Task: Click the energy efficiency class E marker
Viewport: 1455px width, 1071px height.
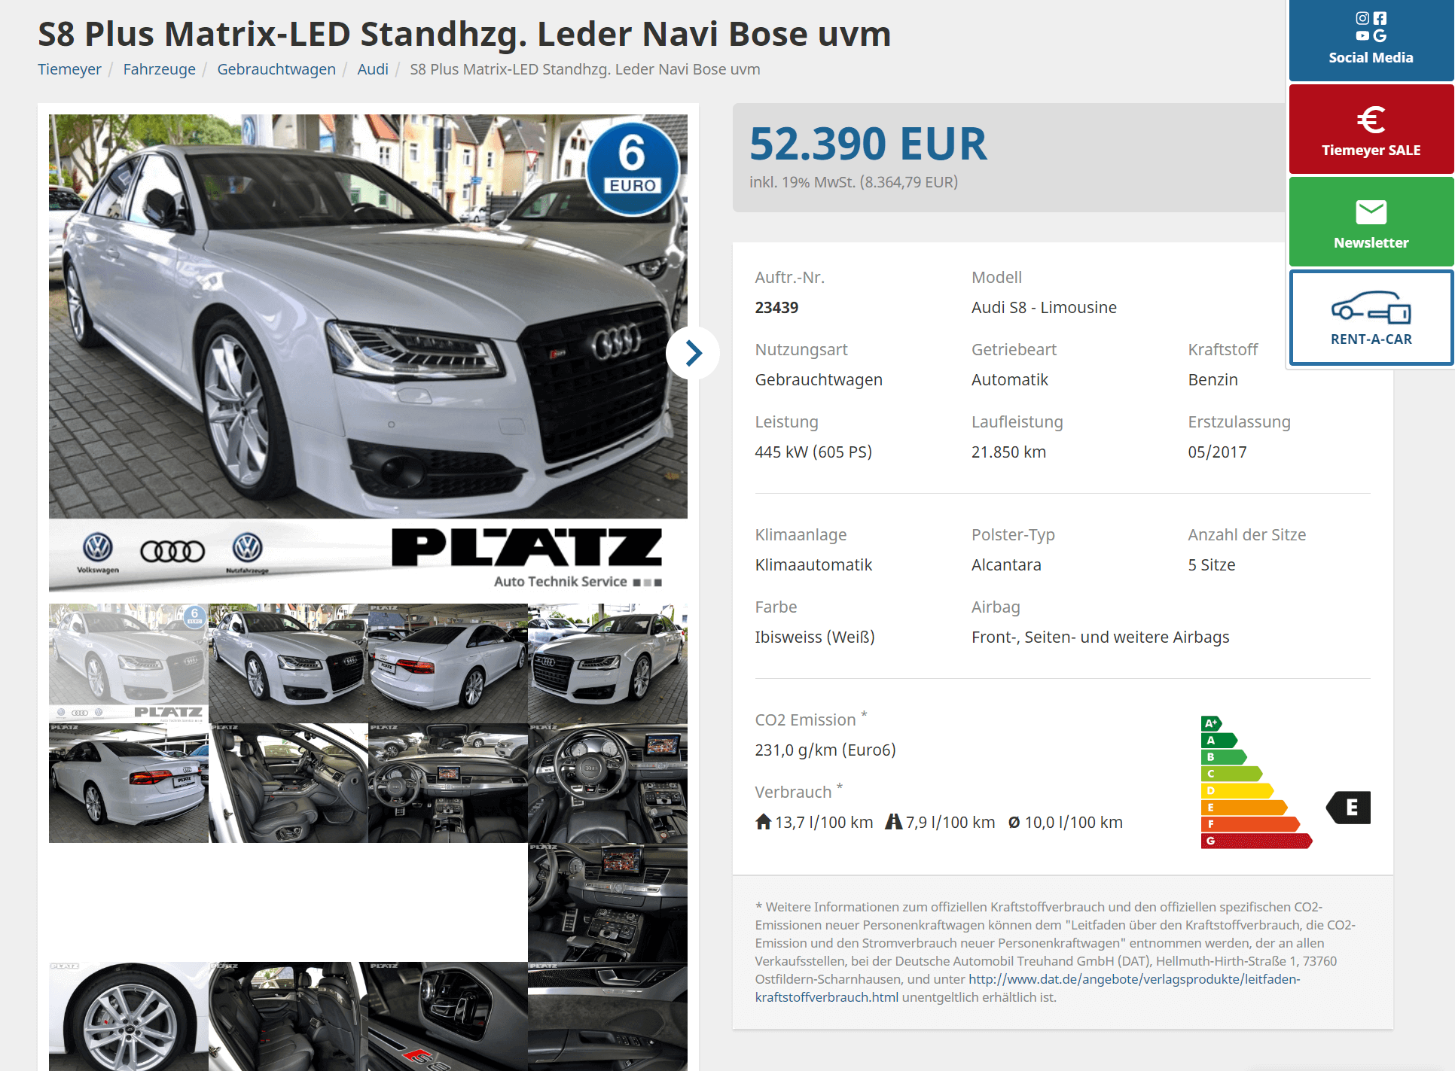Action: coord(1348,808)
